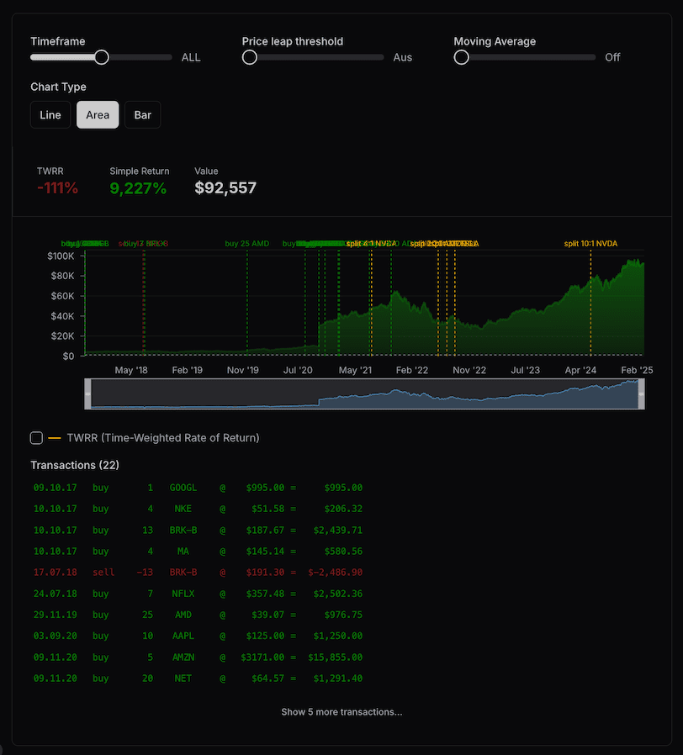
Task: Click the Price leap threshold slider knob
Action: (250, 57)
